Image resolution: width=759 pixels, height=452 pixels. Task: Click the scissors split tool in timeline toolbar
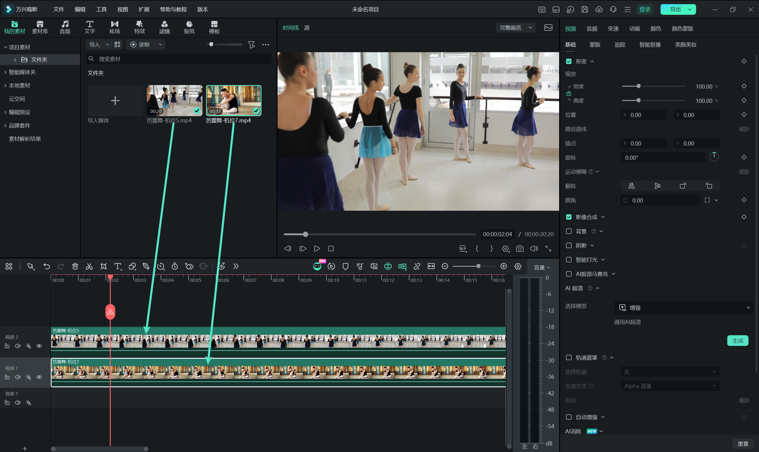[89, 266]
